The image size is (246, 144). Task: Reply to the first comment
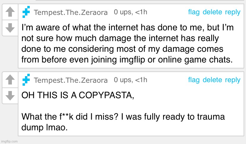pyautogui.click(x=233, y=12)
